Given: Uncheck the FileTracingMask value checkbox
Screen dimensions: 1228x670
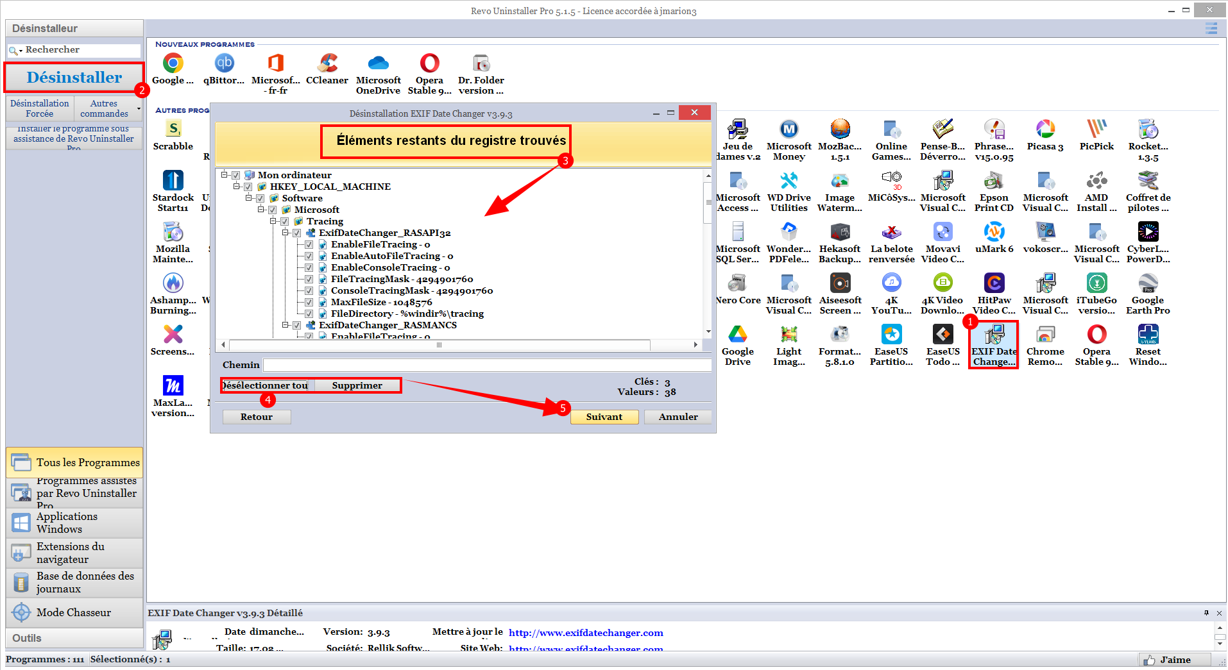Looking at the screenshot, I should point(309,279).
